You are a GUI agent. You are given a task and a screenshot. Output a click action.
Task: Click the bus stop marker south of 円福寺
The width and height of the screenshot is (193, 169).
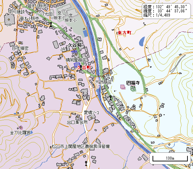pos(111,97)
